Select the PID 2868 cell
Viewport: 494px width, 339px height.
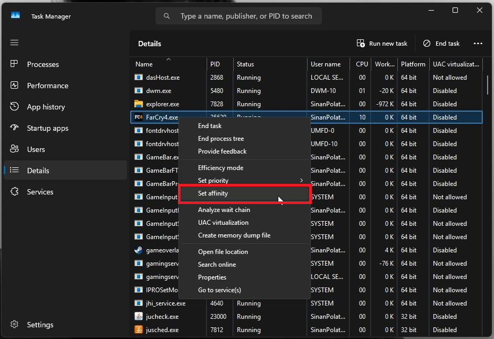[x=216, y=77]
